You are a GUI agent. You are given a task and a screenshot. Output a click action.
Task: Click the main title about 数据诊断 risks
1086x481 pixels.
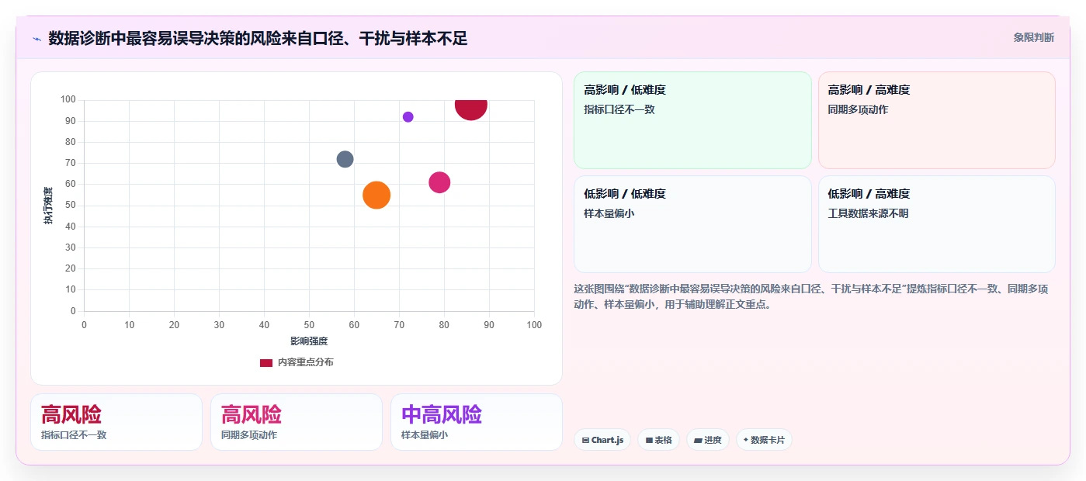tap(258, 38)
